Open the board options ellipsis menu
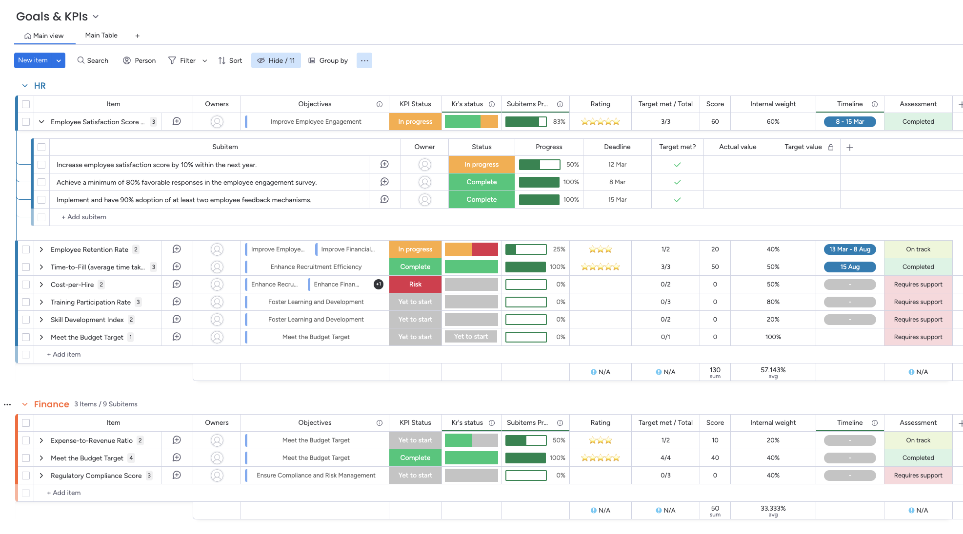This screenshot has height=534, width=963. coord(364,60)
